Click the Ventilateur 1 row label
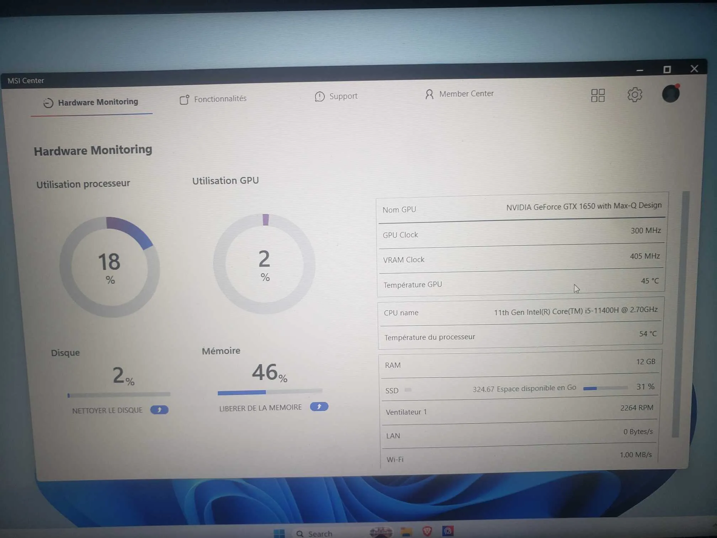The height and width of the screenshot is (538, 717). point(406,412)
